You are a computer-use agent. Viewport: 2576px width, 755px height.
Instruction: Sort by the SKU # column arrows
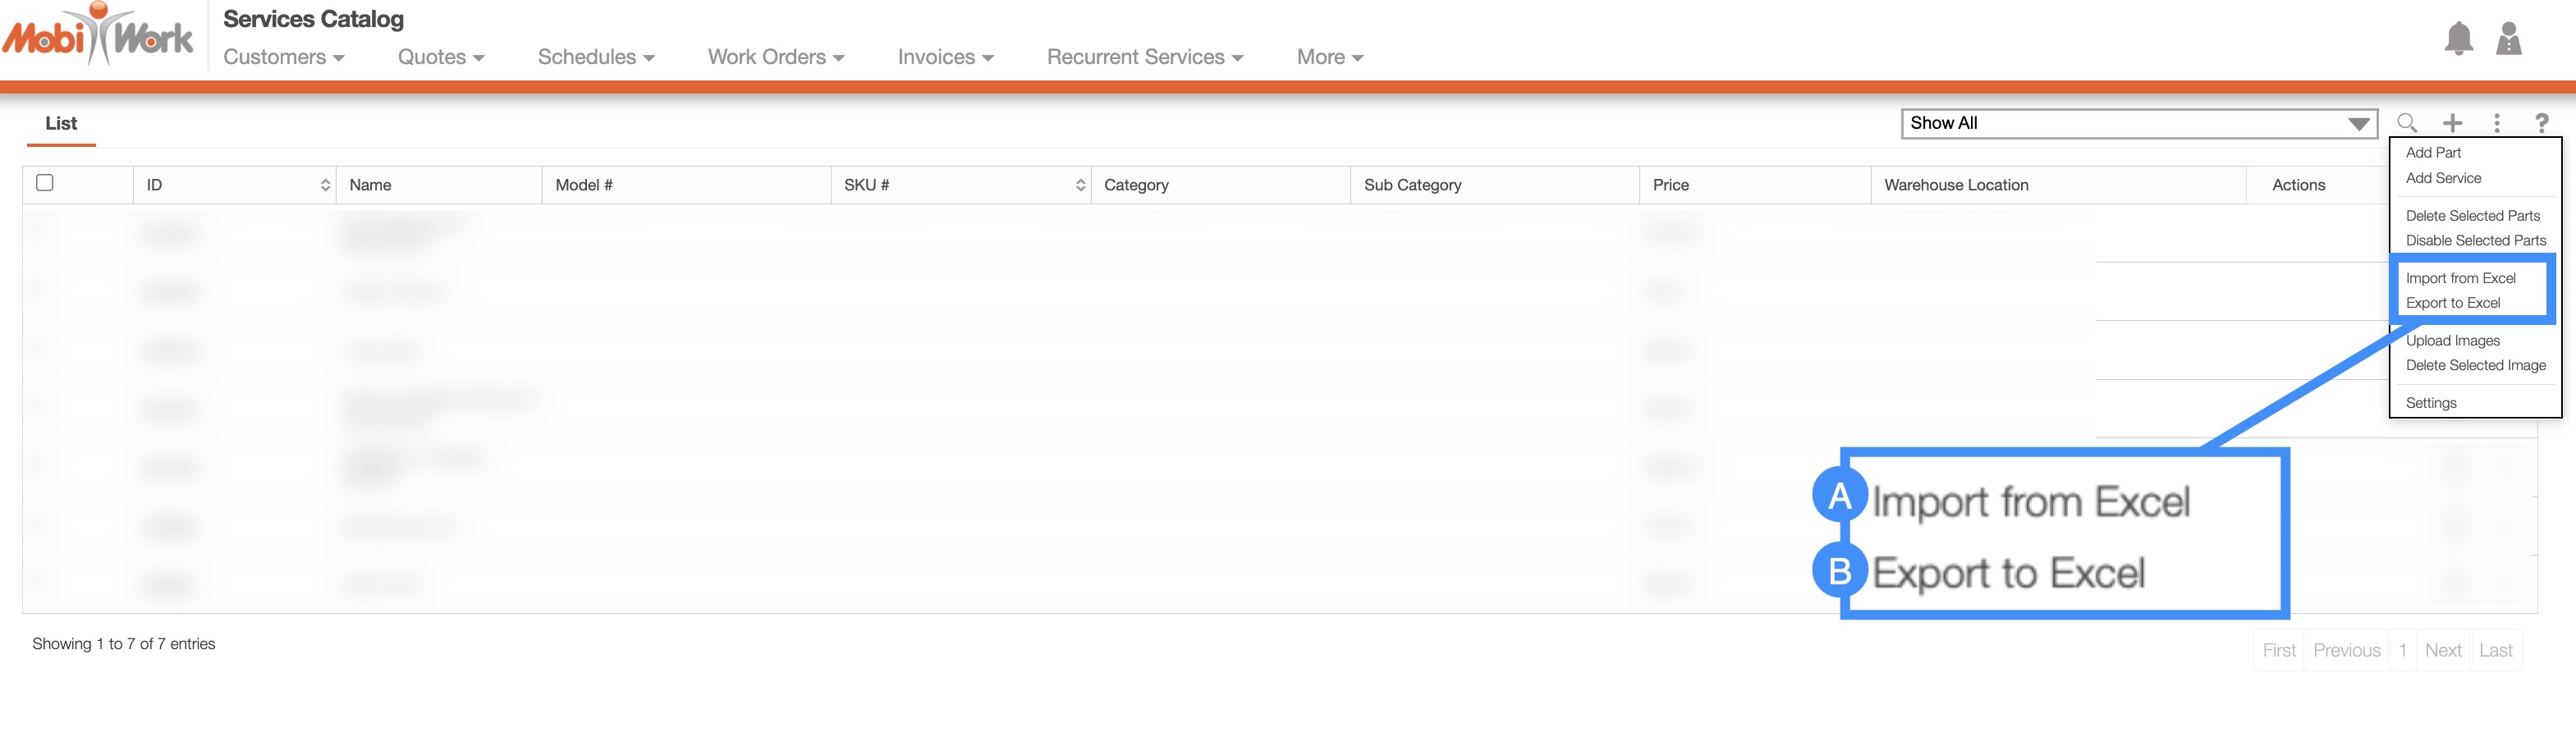[1080, 185]
